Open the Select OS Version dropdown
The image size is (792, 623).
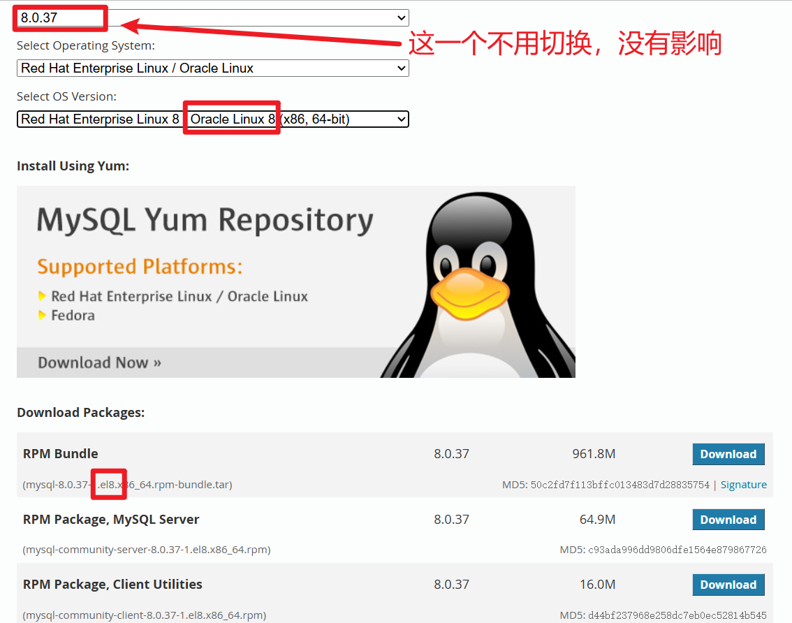click(x=212, y=119)
